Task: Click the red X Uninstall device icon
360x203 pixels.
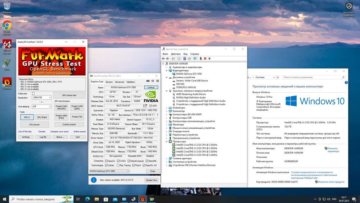Action: coord(205,59)
